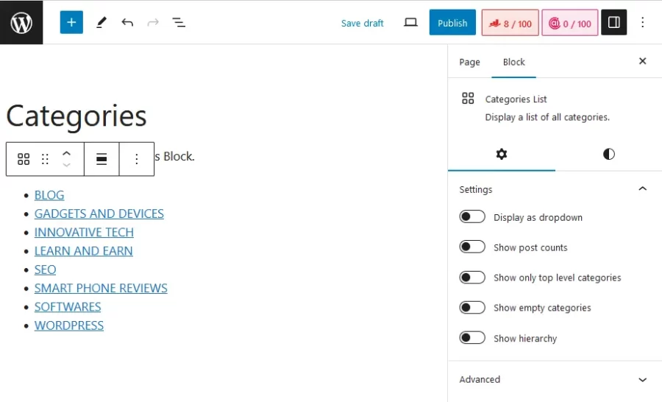The width and height of the screenshot is (662, 402).
Task: Open the block Settings gear tab
Action: coord(502,155)
